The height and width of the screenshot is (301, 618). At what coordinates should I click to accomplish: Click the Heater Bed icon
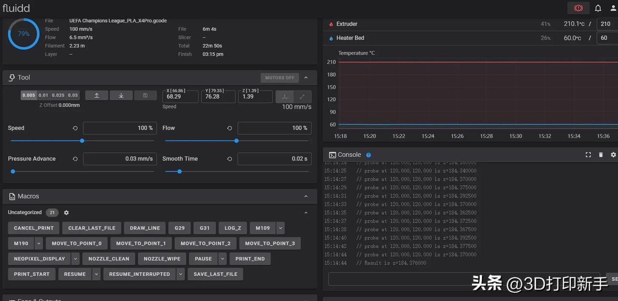[331, 38]
